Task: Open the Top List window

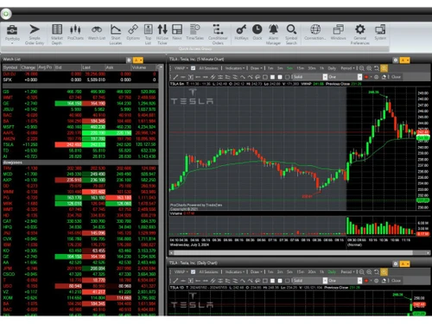Action: tap(148, 34)
